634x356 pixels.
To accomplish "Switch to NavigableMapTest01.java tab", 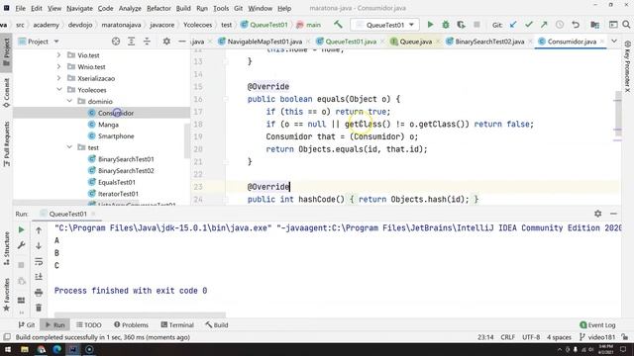I will coord(264,42).
